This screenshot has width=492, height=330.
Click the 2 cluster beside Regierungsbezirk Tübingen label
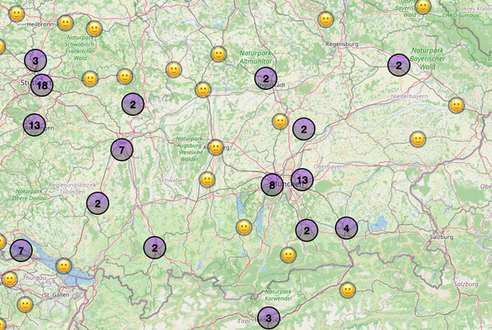(x=97, y=203)
